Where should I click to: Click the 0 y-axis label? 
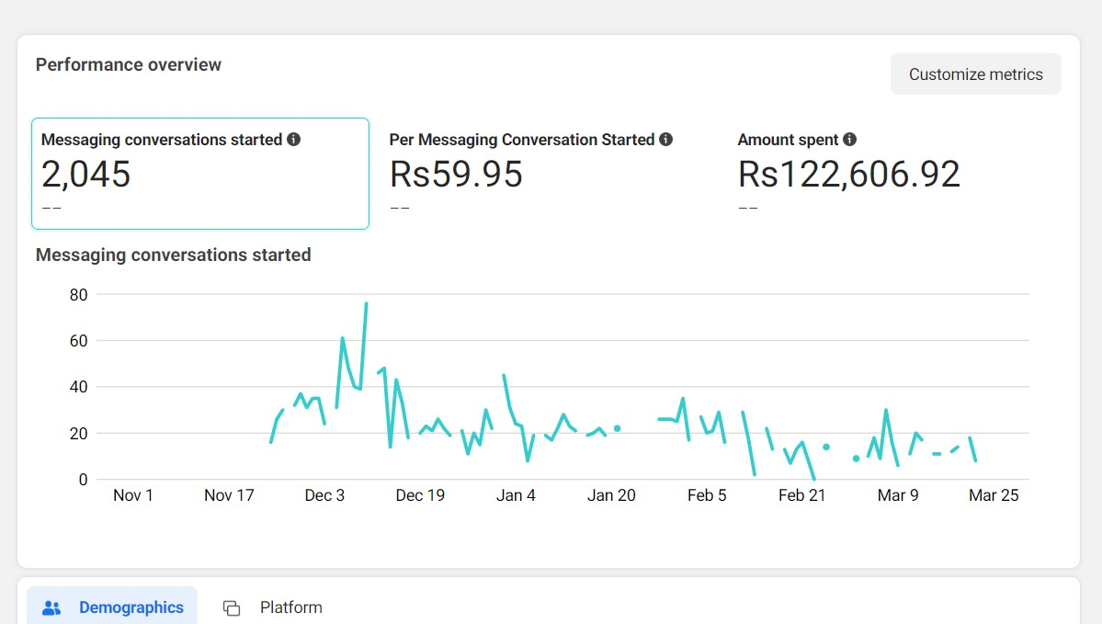point(83,480)
